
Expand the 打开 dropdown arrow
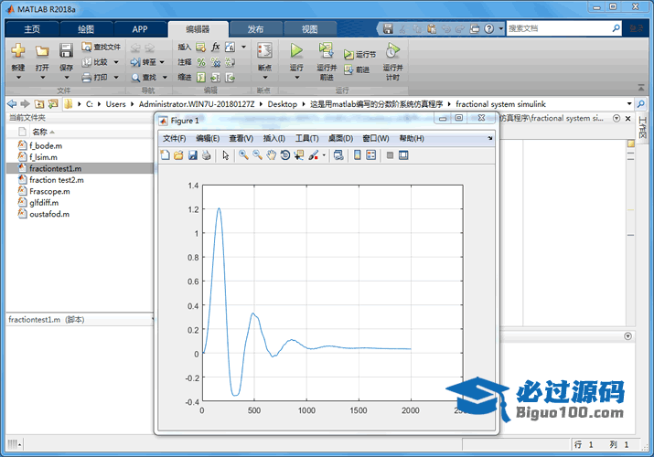pyautogui.click(x=42, y=78)
